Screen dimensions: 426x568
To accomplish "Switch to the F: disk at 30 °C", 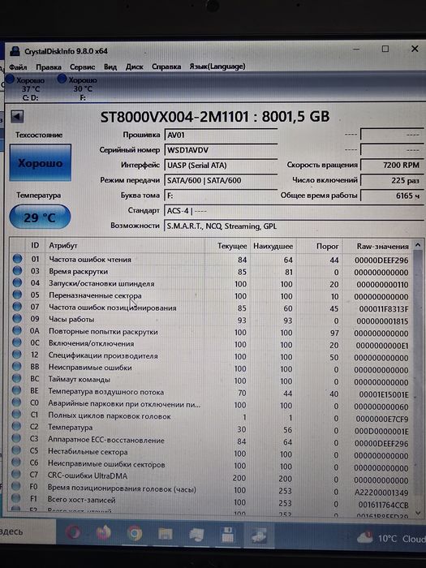I will pos(78,88).
